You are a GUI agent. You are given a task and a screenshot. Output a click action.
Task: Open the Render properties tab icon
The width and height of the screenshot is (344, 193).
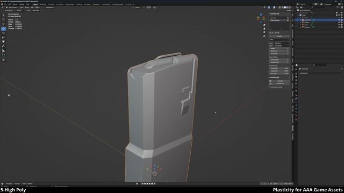(x=296, y=73)
